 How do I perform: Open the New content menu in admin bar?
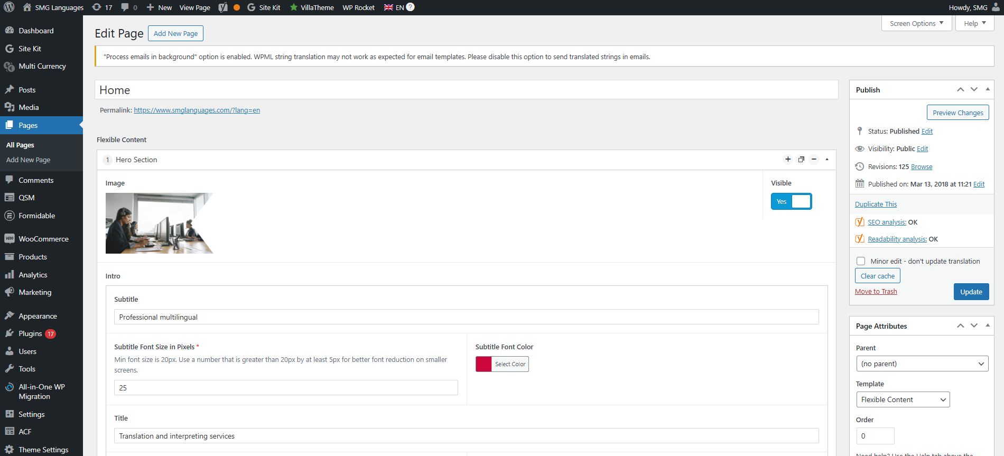click(159, 7)
